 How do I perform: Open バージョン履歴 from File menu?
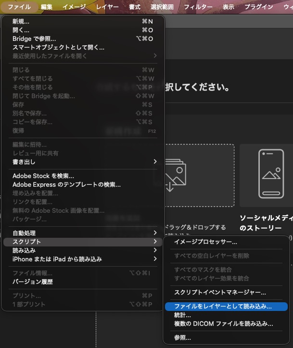[33, 282]
